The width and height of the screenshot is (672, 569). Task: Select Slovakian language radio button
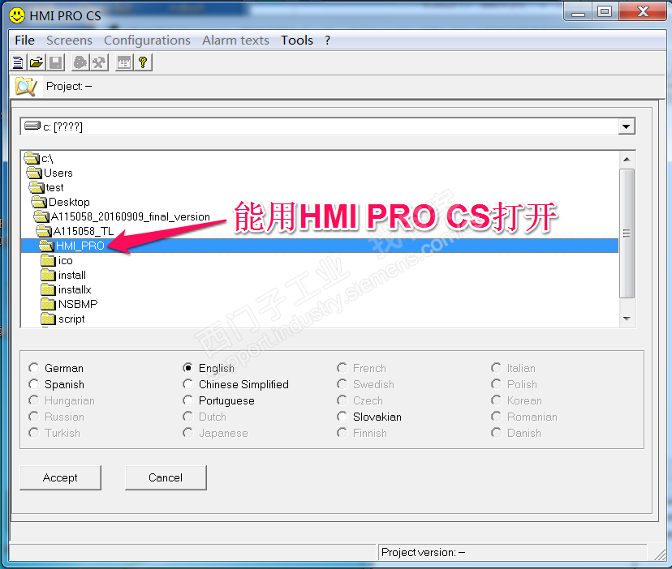[342, 417]
